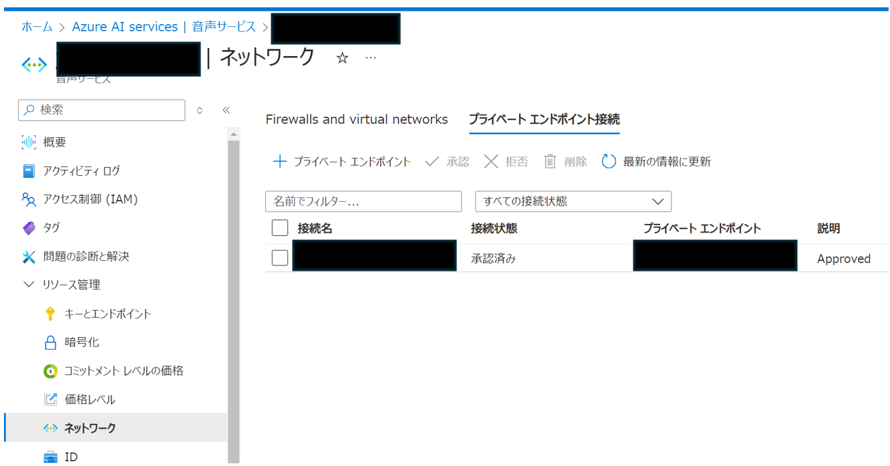
Task: Click the favorite star icon beside ネットワーク title
Action: pos(342,58)
